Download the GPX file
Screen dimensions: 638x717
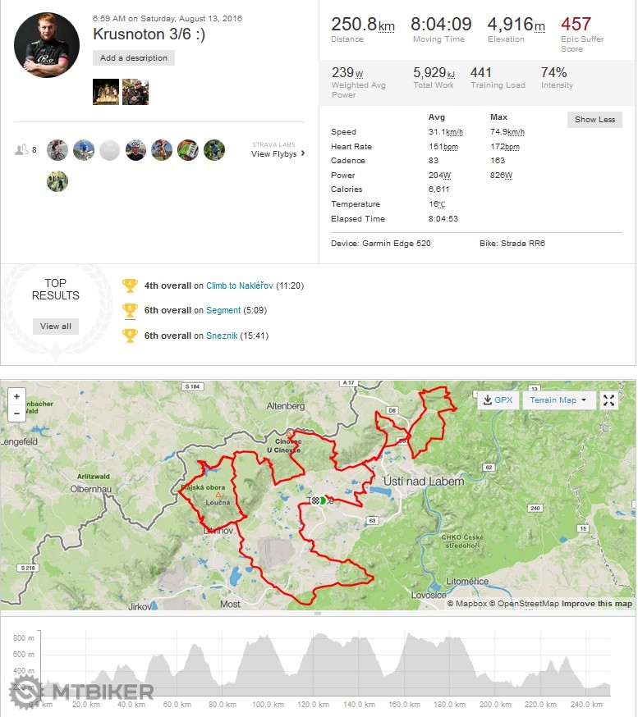pos(498,400)
